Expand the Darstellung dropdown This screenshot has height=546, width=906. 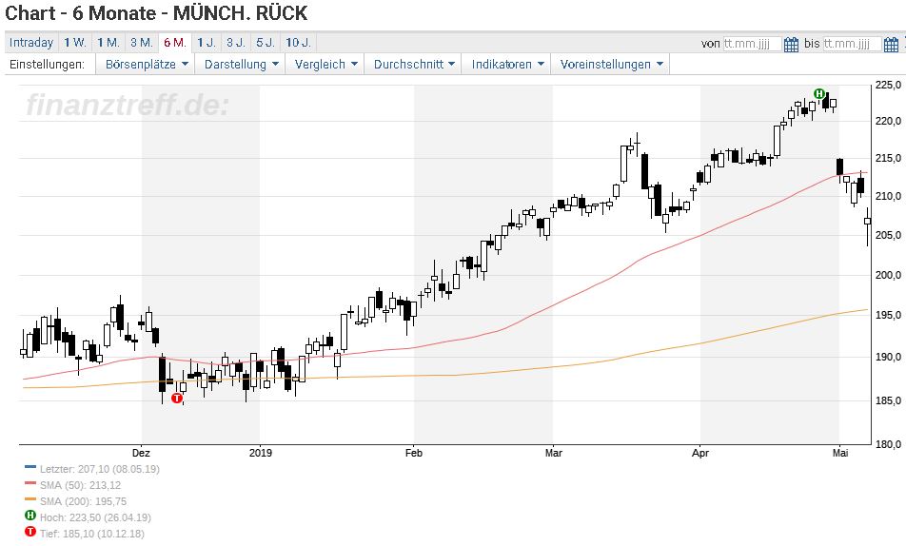tap(242, 64)
